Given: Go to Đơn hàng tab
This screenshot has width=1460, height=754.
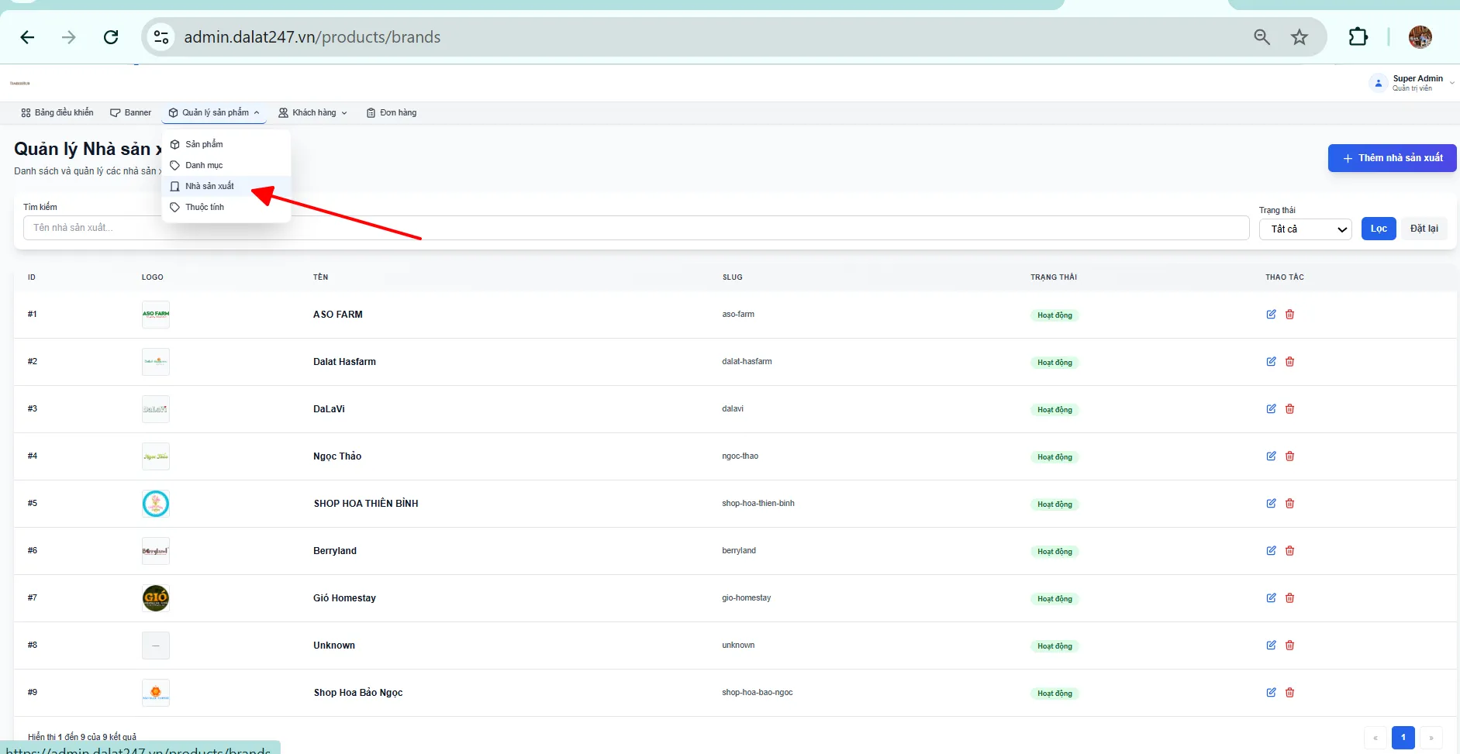Looking at the screenshot, I should click(392, 112).
